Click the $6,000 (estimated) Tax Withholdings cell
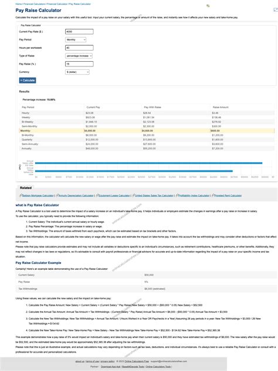The width and height of the screenshot is (278, 371). (x=155, y=289)
